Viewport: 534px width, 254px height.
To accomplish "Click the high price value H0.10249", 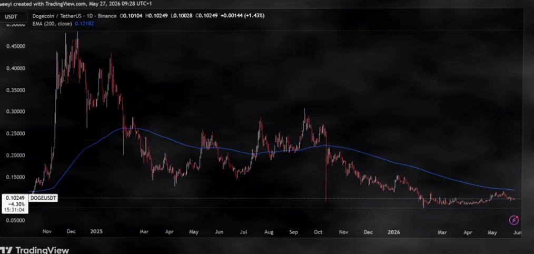I will coord(156,16).
